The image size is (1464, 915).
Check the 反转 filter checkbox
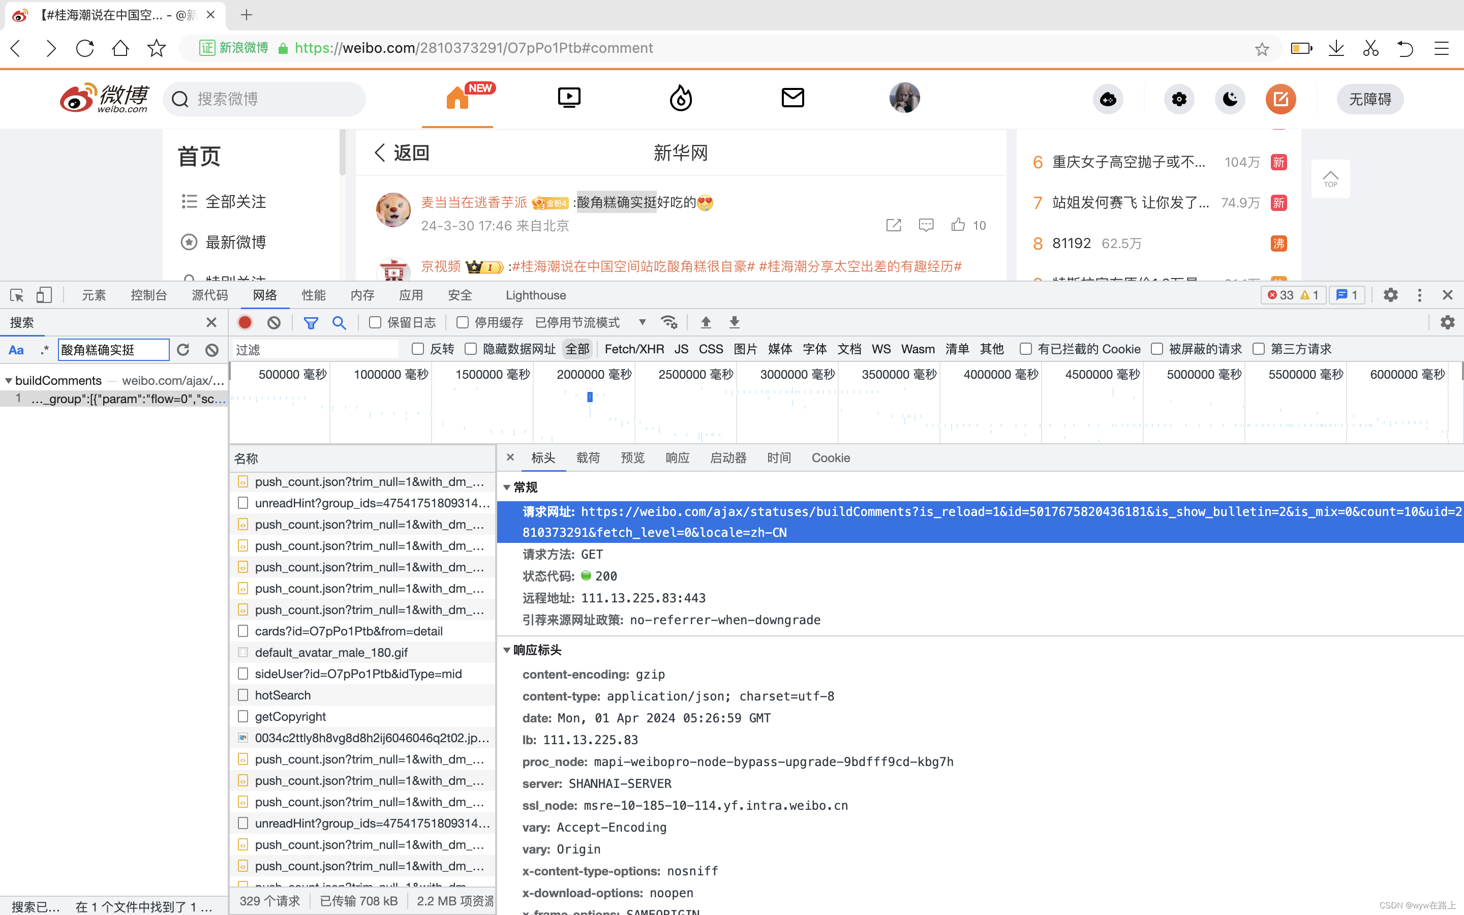[x=417, y=349]
